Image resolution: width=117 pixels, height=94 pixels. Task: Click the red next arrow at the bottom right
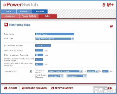pos(111,88)
